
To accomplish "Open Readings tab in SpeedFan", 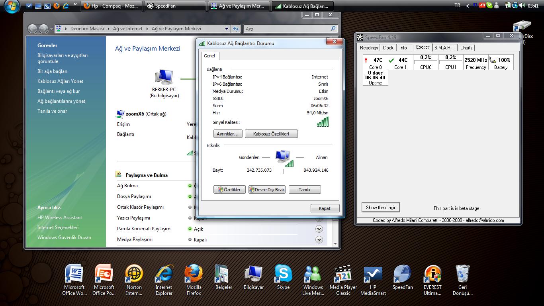I will coord(369,48).
